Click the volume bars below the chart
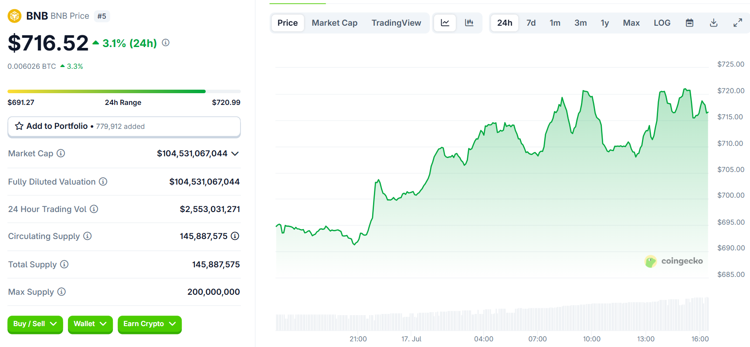Viewport: 750px width, 347px height. click(492, 314)
